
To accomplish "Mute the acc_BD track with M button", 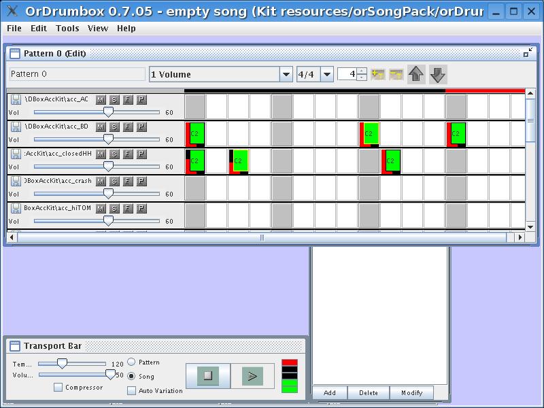I will pyautogui.click(x=101, y=126).
